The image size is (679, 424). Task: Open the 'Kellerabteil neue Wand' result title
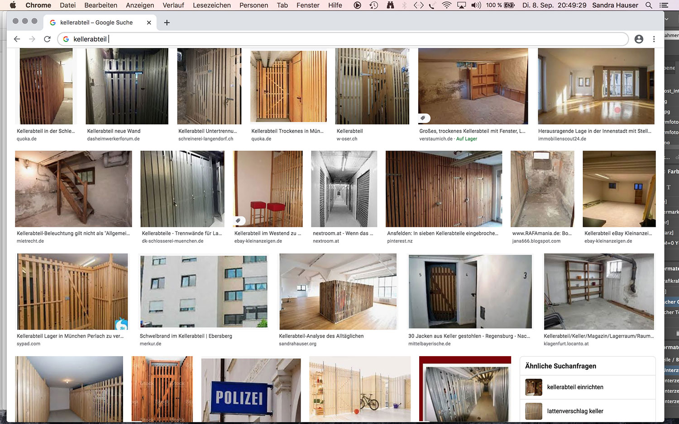(114, 131)
